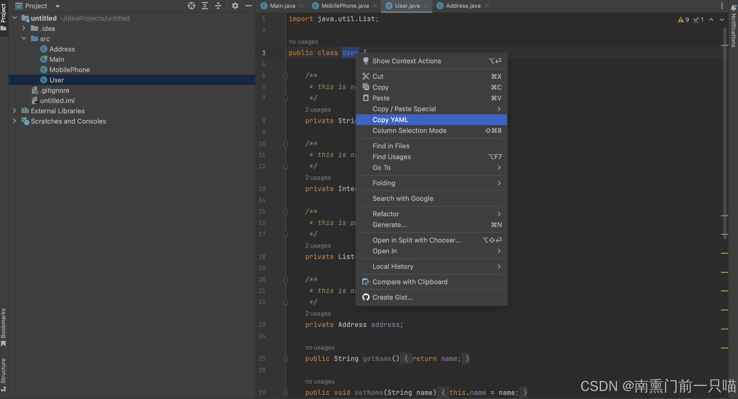This screenshot has width=738, height=399.
Task: Go to next highlighted error arrow
Action: click(722, 20)
